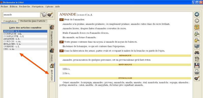The width and height of the screenshot is (203, 98).
Task: Click the search field containing amande
Action: click(x=21, y=15)
